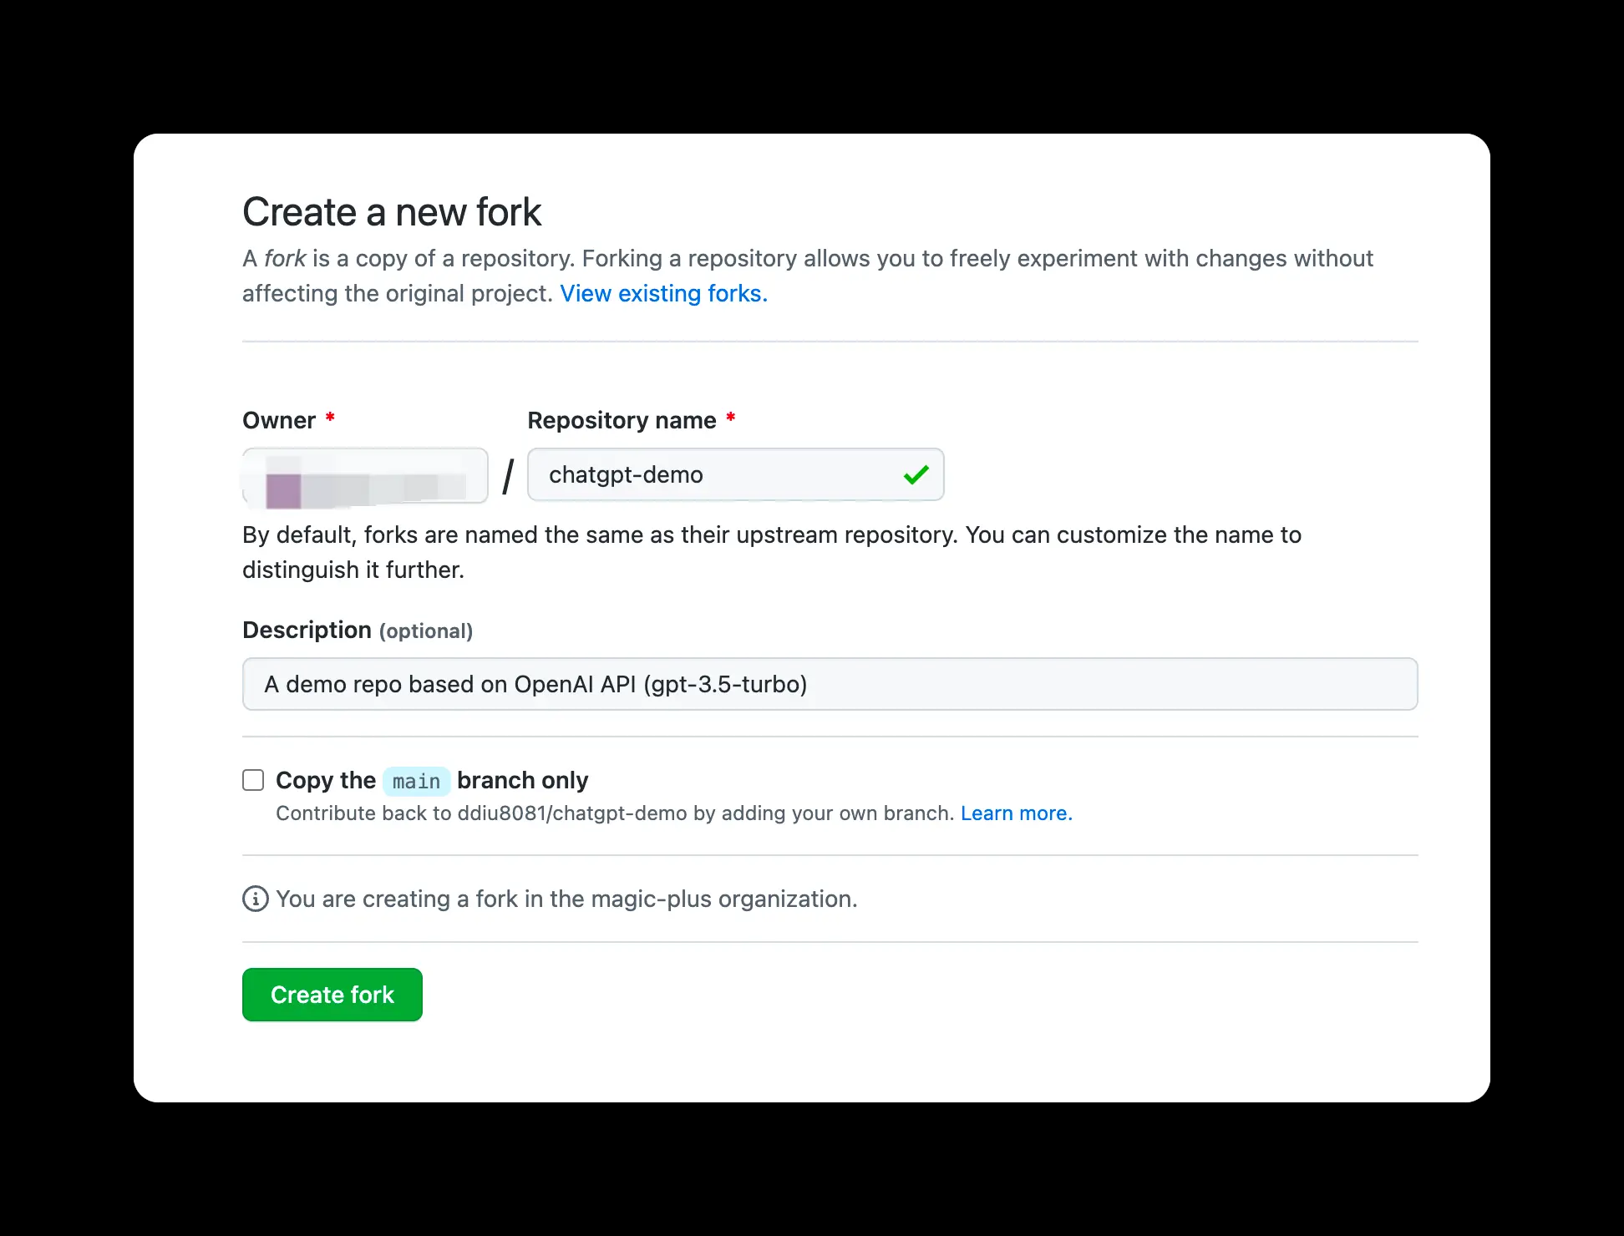The image size is (1624, 1236).
Task: Click the Description (optional) label
Action: (x=358, y=631)
